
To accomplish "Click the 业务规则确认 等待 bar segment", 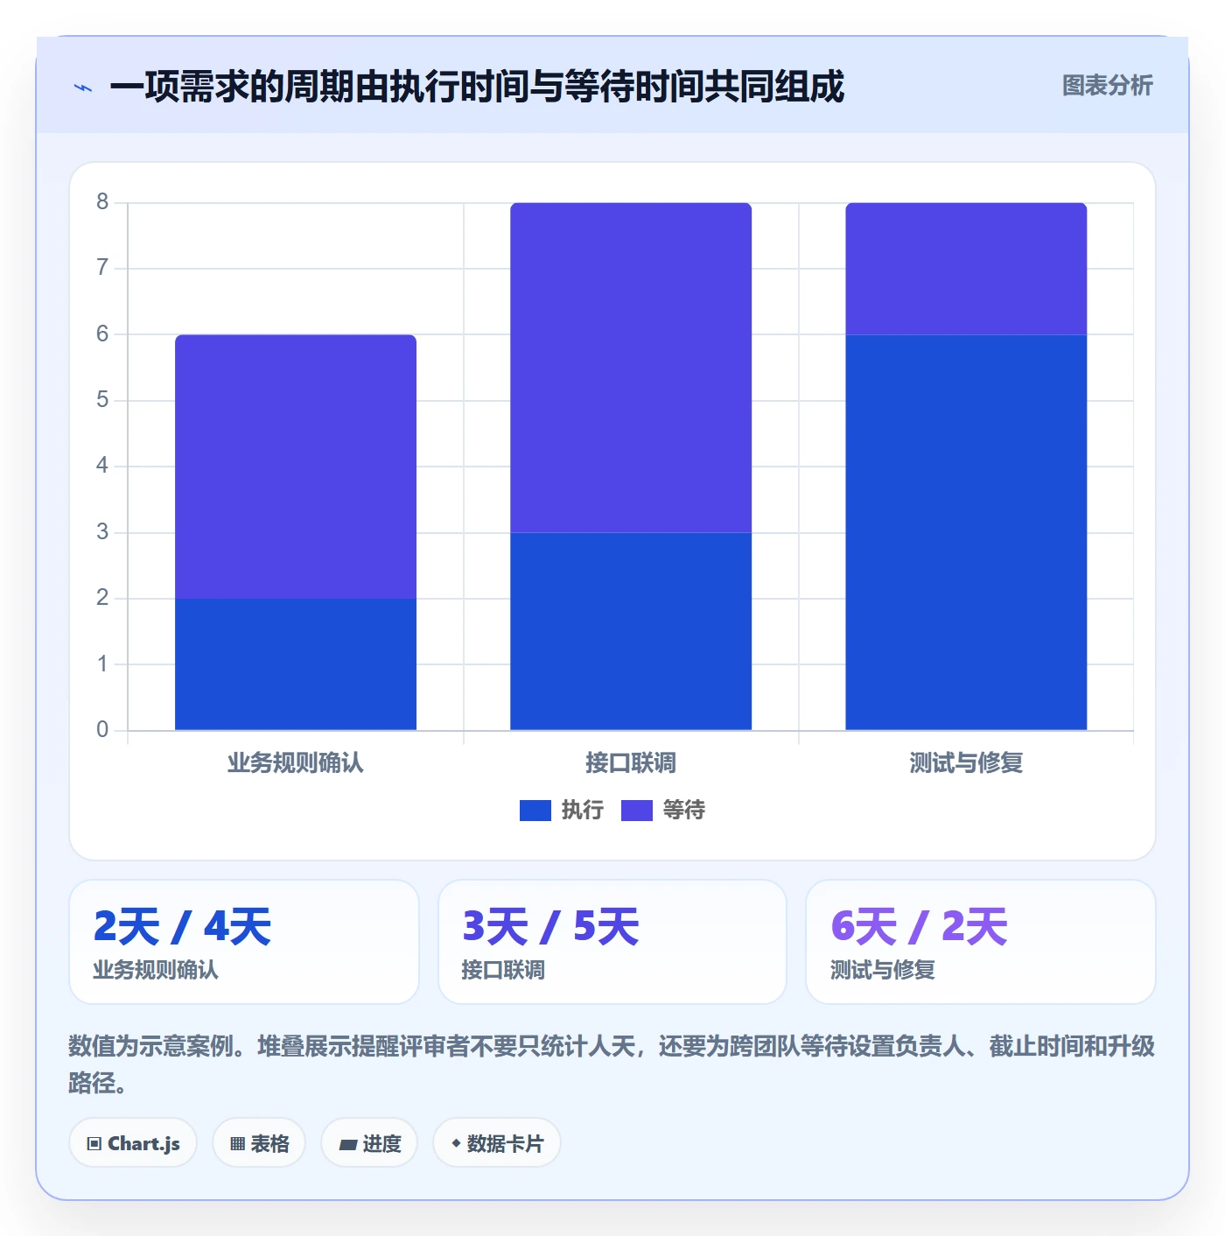I will tap(296, 467).
